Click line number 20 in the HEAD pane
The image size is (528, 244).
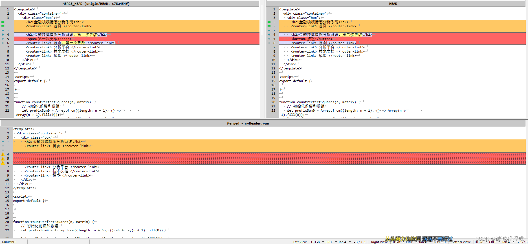(273, 102)
